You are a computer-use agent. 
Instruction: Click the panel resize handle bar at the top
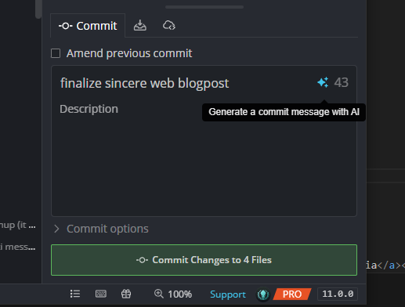click(x=204, y=7)
